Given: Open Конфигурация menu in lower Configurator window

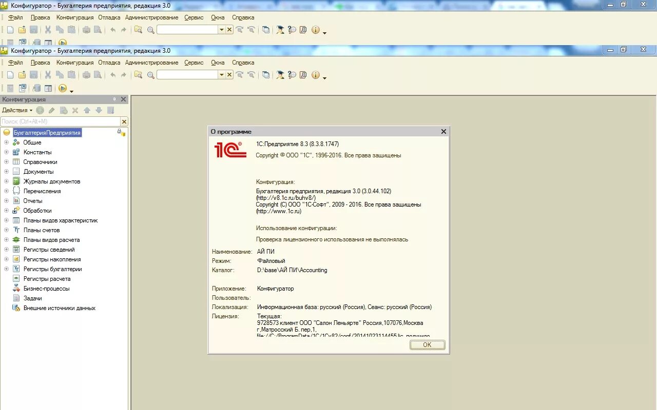Looking at the screenshot, I should [75, 63].
